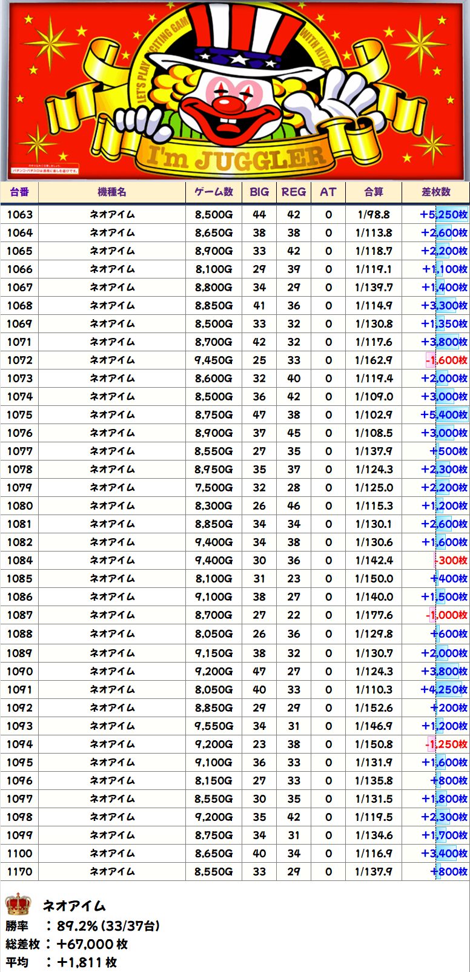Click the gold crown icon beside ネオアイム

(x=18, y=904)
